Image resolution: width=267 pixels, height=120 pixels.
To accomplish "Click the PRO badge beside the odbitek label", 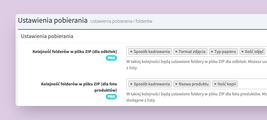I will point(111,58).
